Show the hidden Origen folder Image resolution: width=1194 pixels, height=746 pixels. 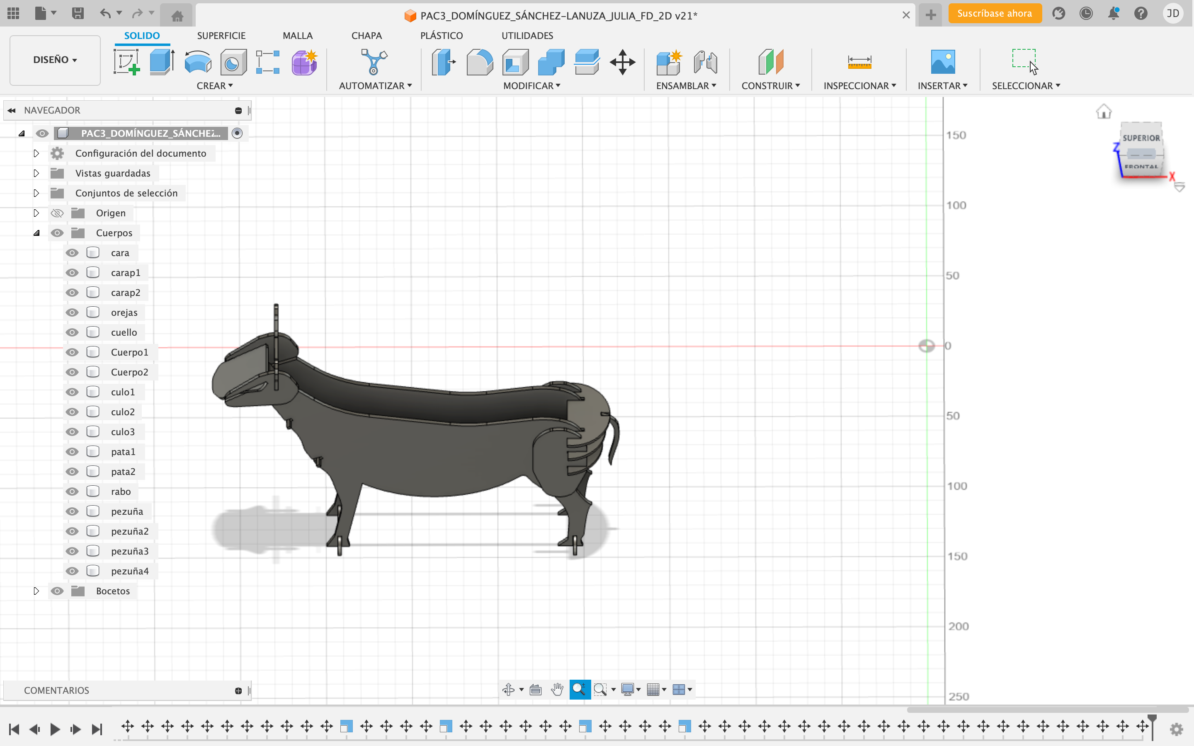[57, 213]
